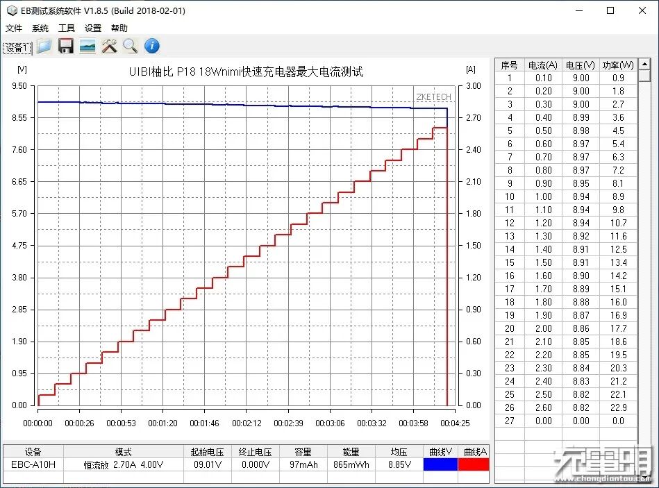Click the EBC-A10H device cell
Image resolution: width=659 pixels, height=488 pixels.
pyautogui.click(x=33, y=464)
